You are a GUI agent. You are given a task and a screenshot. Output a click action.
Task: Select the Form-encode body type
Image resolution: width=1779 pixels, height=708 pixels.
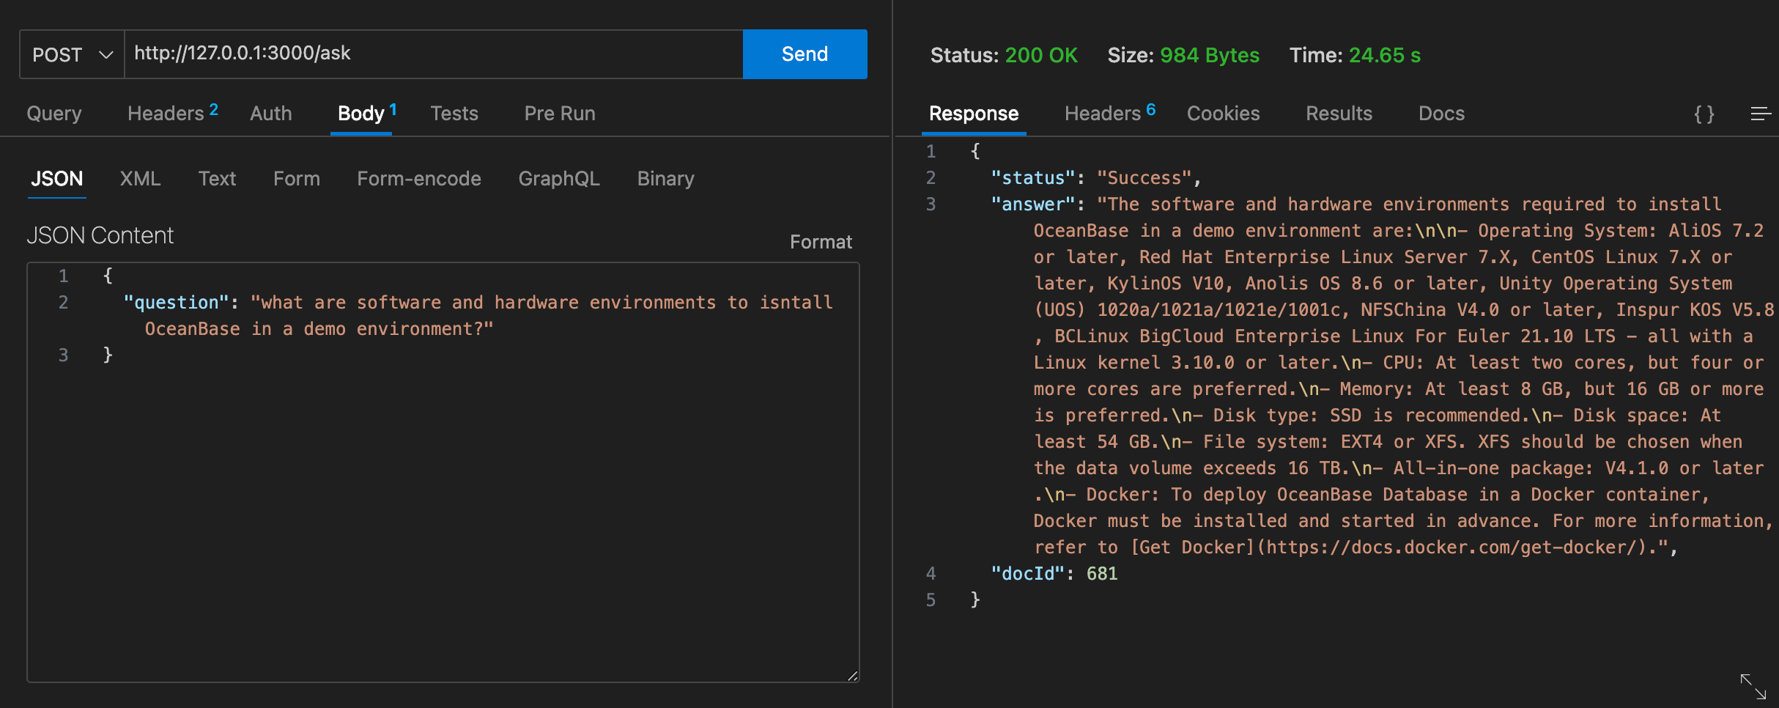tap(418, 179)
